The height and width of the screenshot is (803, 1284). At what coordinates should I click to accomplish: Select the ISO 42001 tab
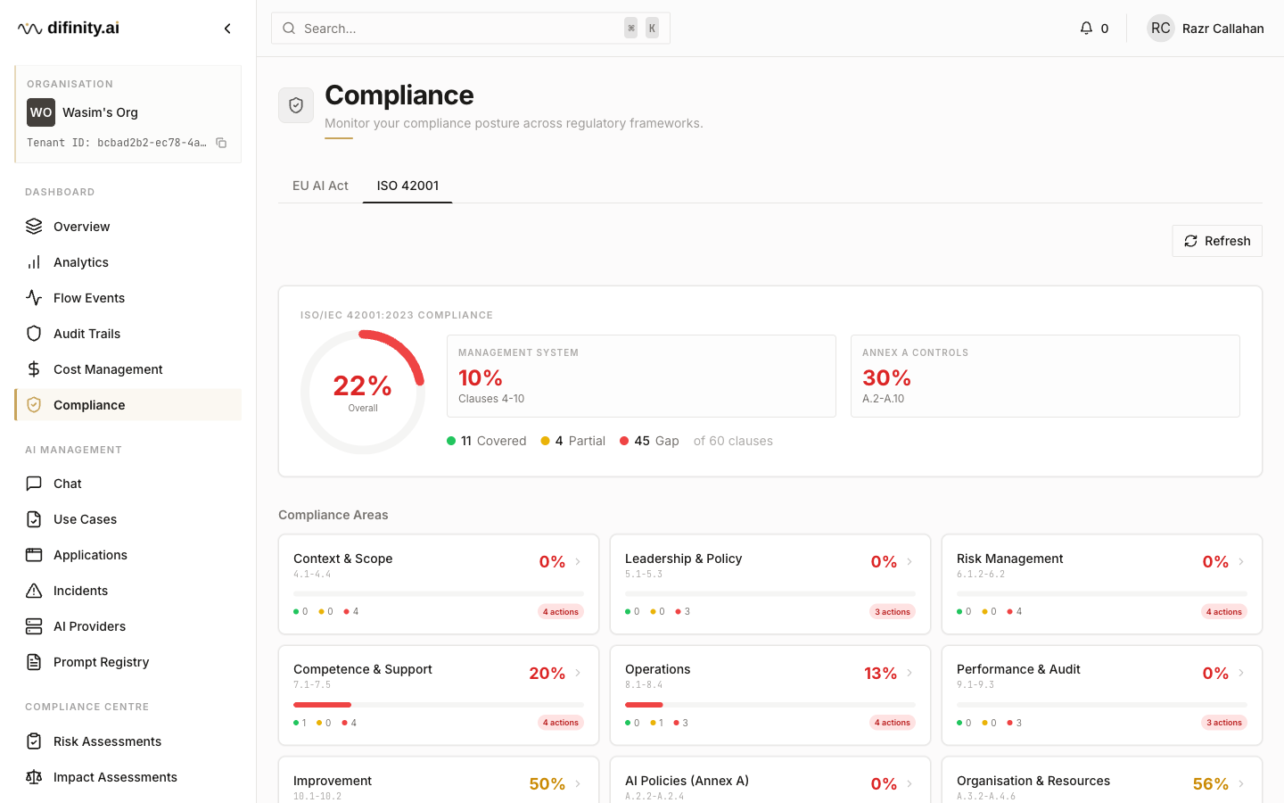coord(407,186)
